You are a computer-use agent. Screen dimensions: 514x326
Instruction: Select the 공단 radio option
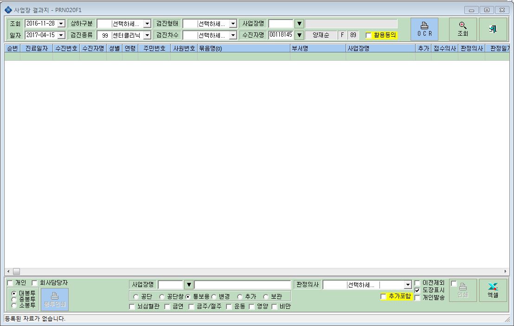pos(136,296)
